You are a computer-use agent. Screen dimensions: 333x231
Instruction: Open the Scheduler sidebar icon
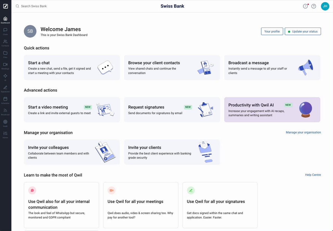click(x=5, y=100)
